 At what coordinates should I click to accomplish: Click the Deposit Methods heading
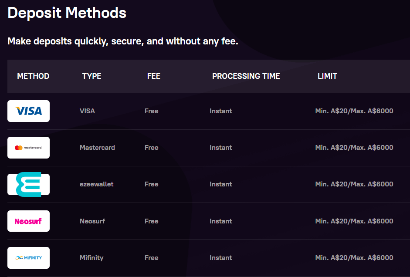(67, 13)
